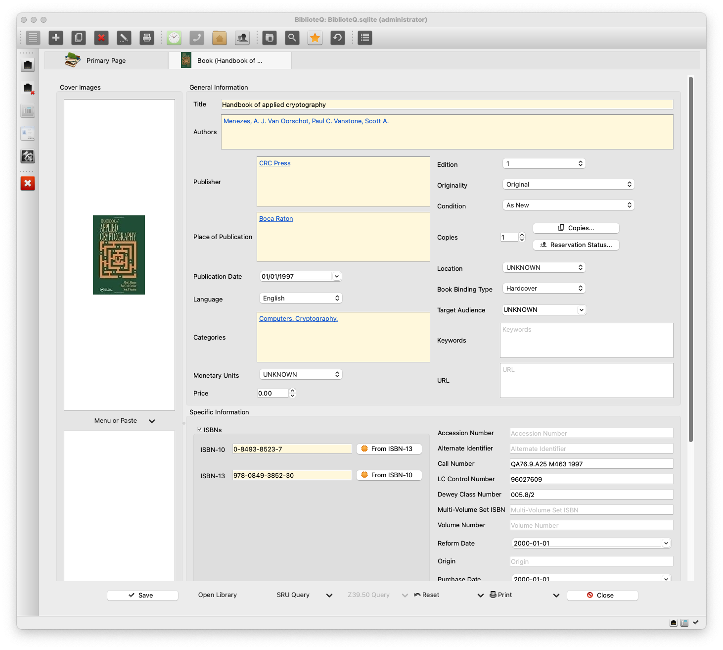
Task: Open the Computers. Cryptography. category link
Action: [x=298, y=319]
